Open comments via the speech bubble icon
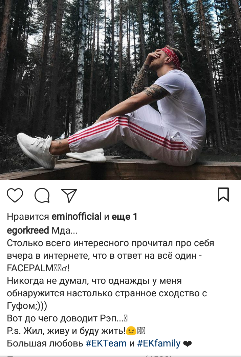This screenshot has width=241, height=357. point(42,195)
